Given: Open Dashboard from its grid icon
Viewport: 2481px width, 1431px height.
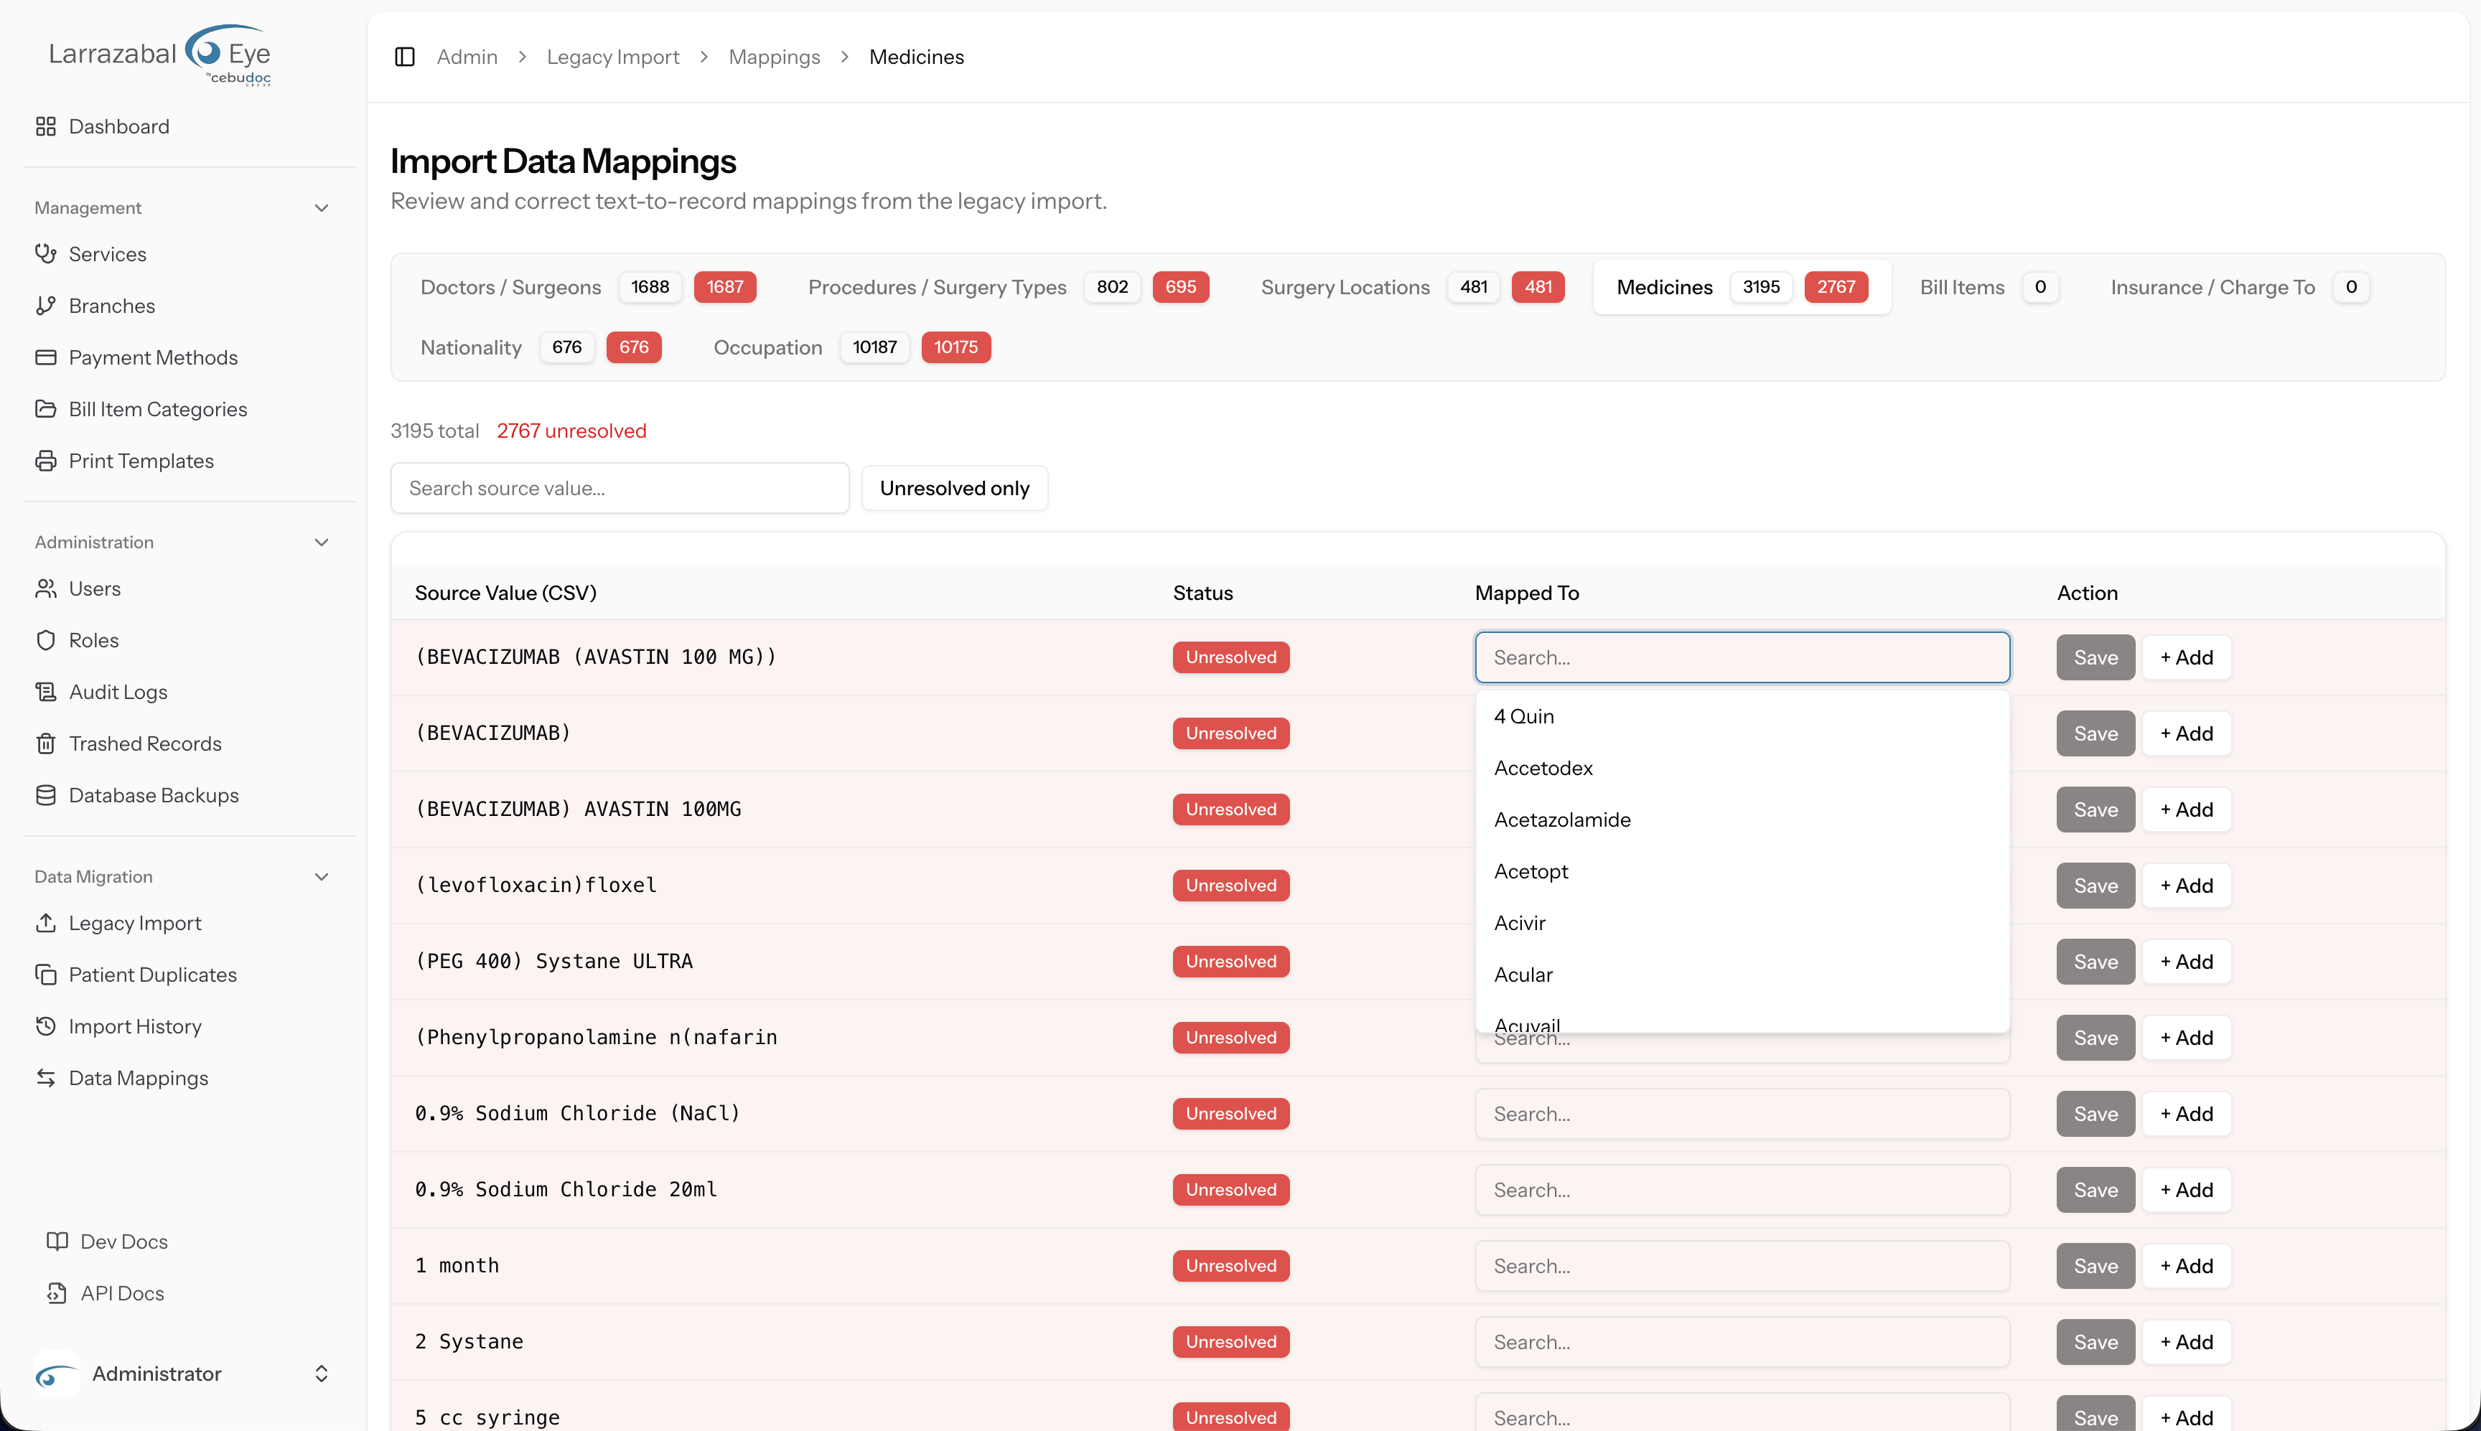Looking at the screenshot, I should coord(45,127).
